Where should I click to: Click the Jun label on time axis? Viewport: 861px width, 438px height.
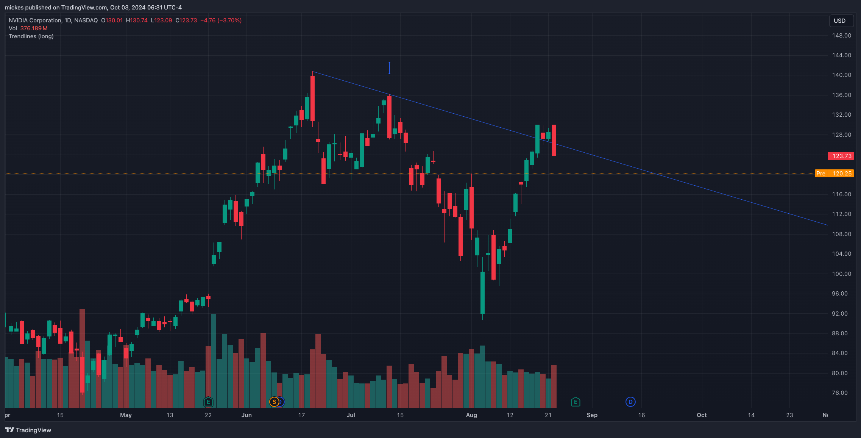point(246,415)
